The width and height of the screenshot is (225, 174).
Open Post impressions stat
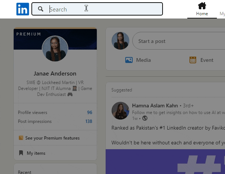point(55,121)
